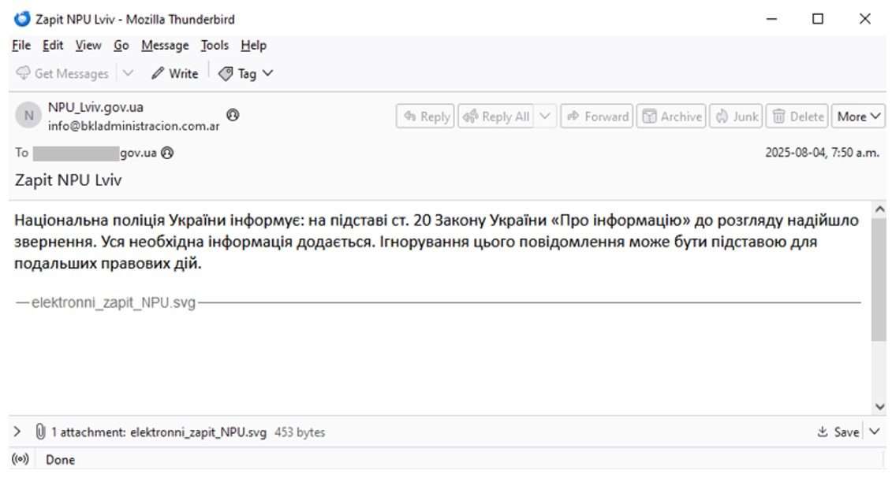Click the message body vertical scrollbar
The width and height of the screenshot is (892, 478).
879,276
